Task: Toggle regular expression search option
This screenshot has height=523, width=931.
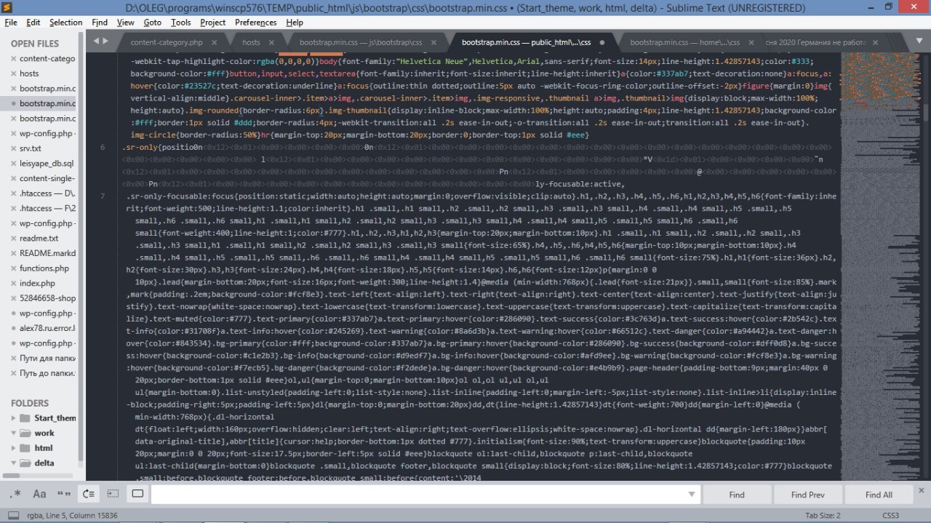Action: click(x=15, y=494)
